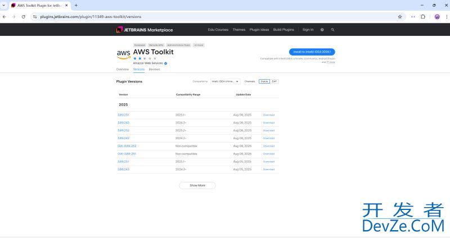The width and height of the screenshot is (450, 238).
Task: Click the Database tag
Action: point(139,45)
